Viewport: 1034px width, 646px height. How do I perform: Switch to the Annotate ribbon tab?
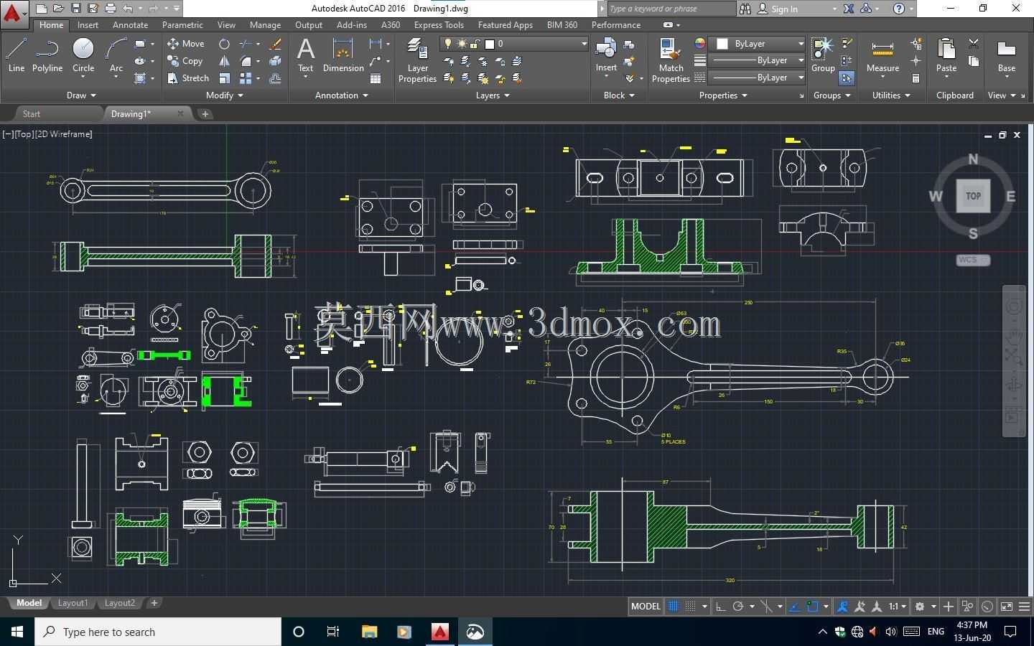[130, 25]
